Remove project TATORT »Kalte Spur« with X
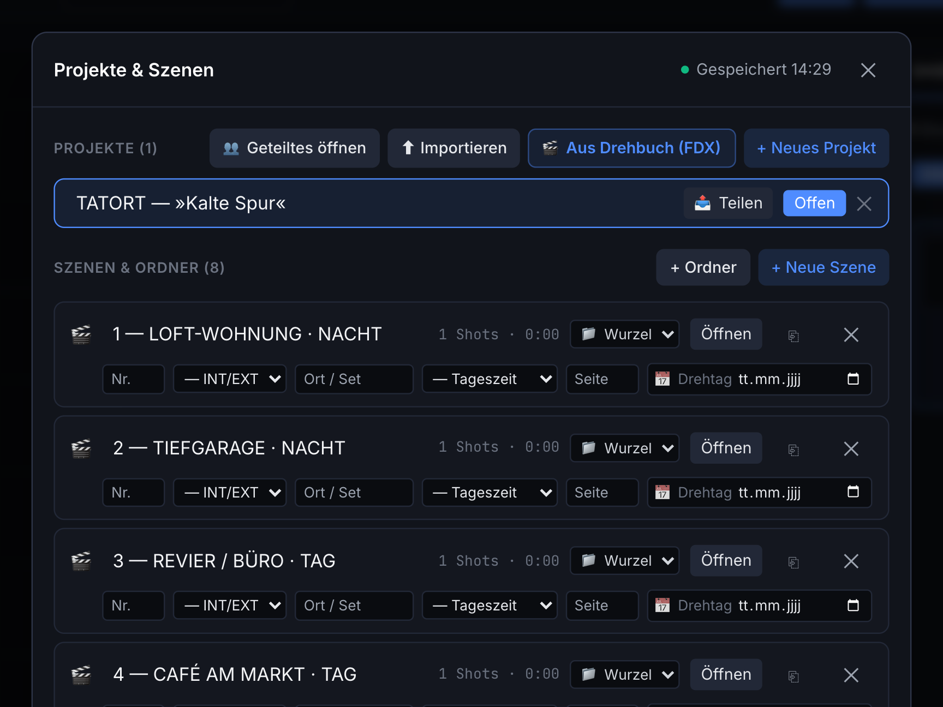943x707 pixels. [x=864, y=203]
